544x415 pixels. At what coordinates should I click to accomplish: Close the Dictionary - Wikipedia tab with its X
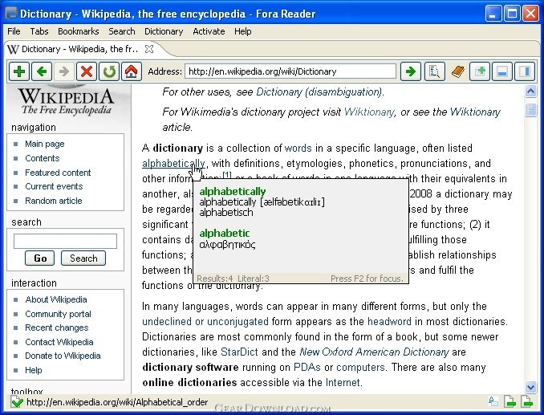pyautogui.click(x=149, y=49)
